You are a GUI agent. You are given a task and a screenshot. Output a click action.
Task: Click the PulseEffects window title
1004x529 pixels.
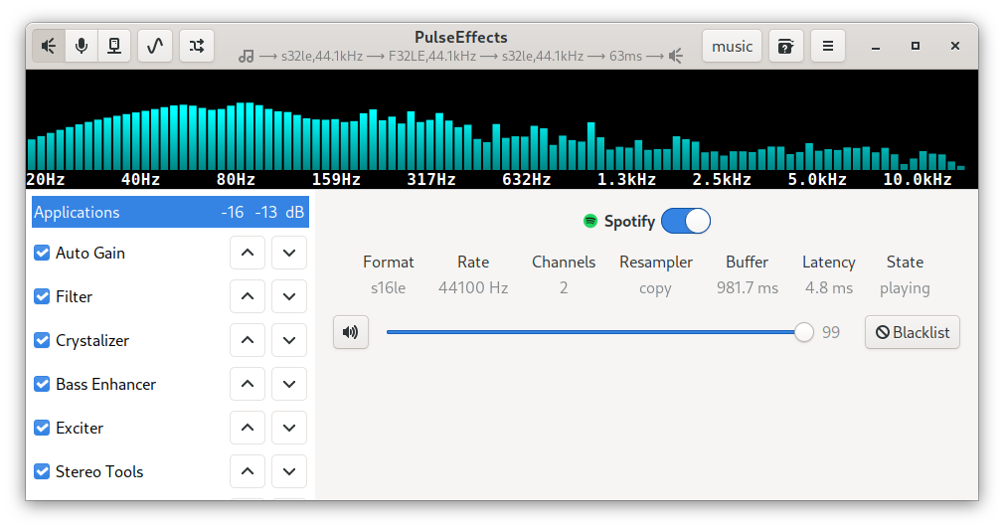coord(461,37)
